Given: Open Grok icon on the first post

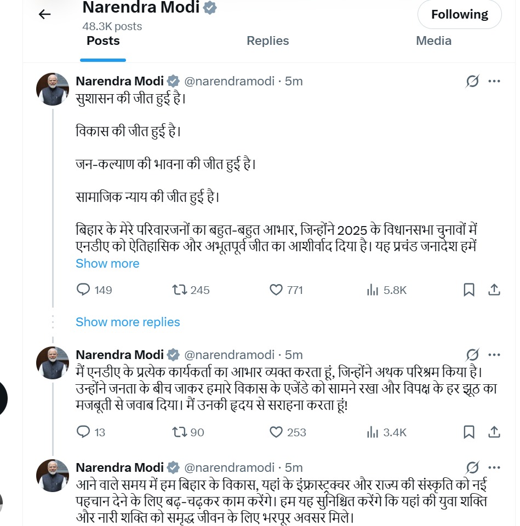Looking at the screenshot, I should pyautogui.click(x=472, y=82).
